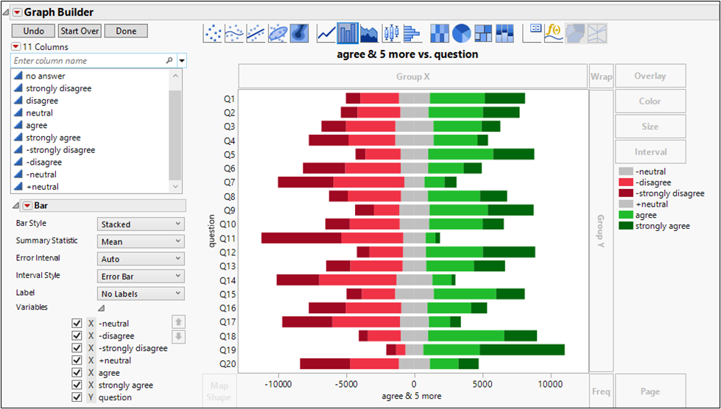Select the Box Plot element icon
Screen dimensions: 721x409
point(391,33)
